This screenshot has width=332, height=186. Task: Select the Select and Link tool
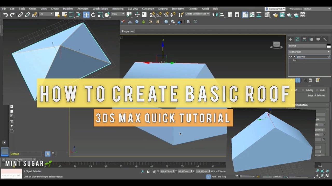(x=20, y=15)
